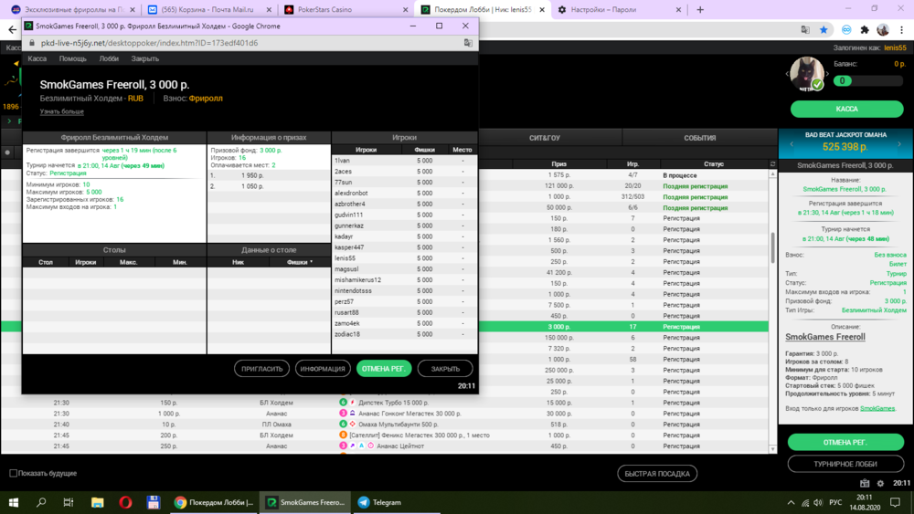This screenshot has height=514, width=914.
Task: Bookmark this page with the star icon
Action: coord(824,30)
